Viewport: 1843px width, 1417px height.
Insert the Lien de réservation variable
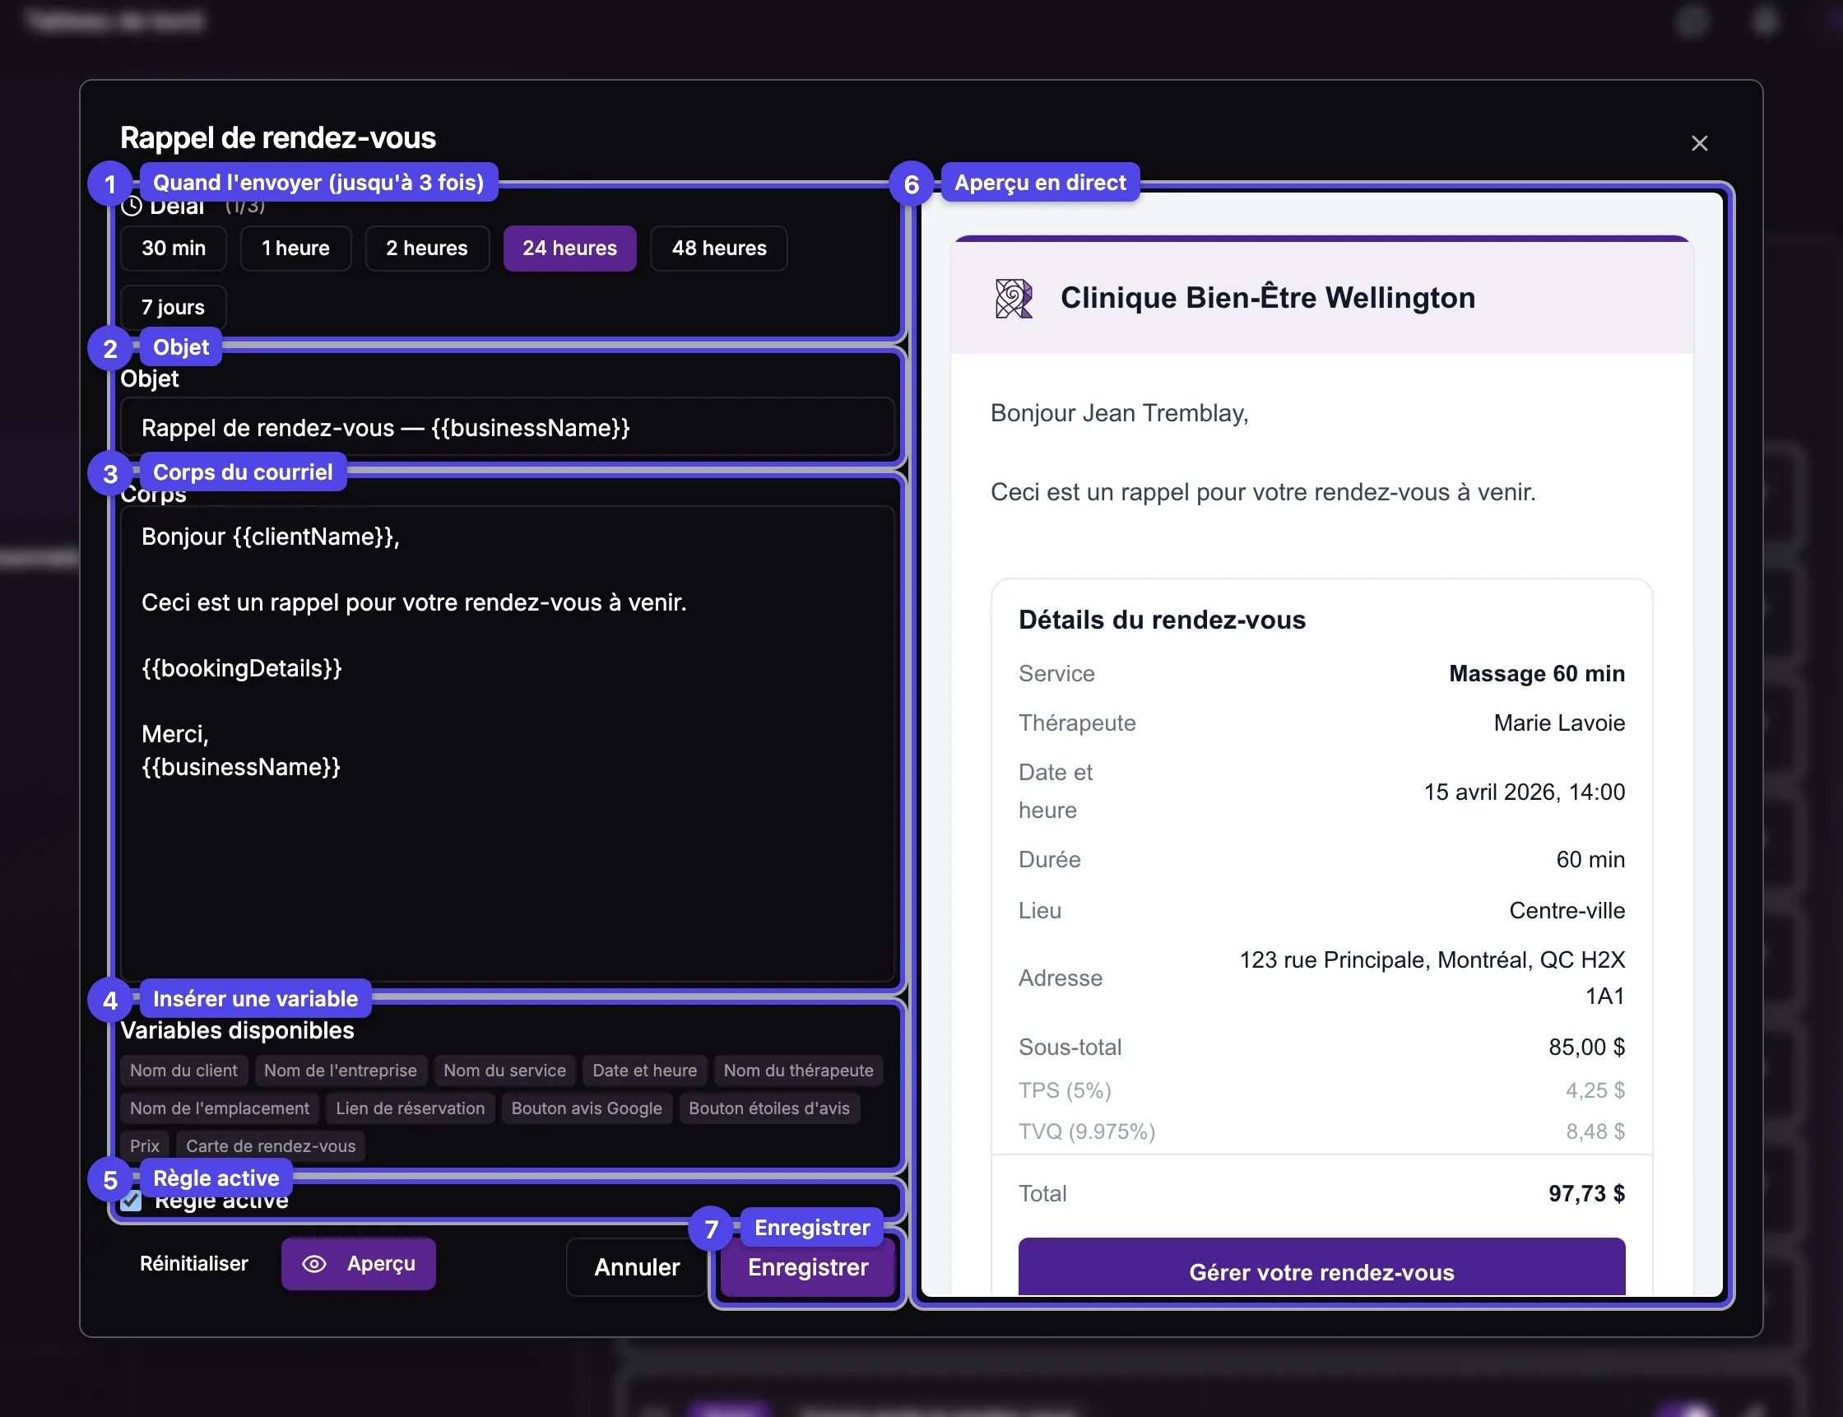(x=410, y=1108)
